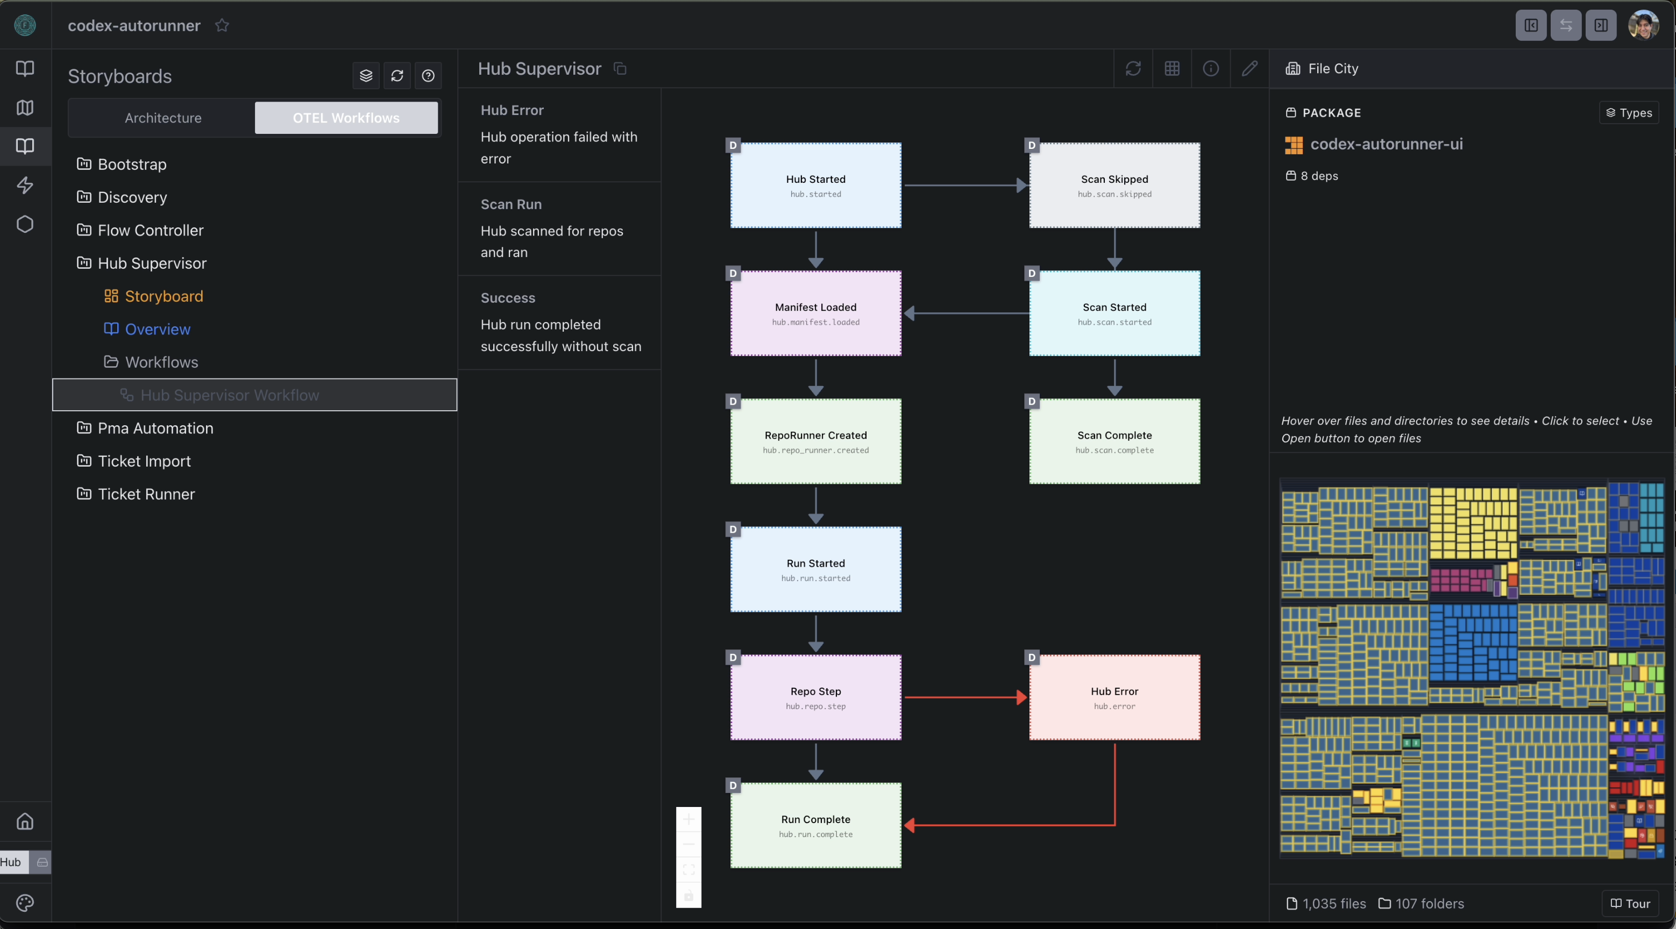Open the info icon in canvas toolbar
The width and height of the screenshot is (1676, 929).
point(1210,68)
